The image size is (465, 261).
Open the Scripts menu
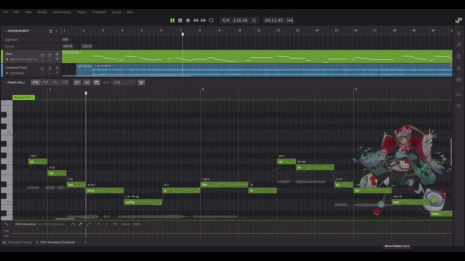pos(117,12)
